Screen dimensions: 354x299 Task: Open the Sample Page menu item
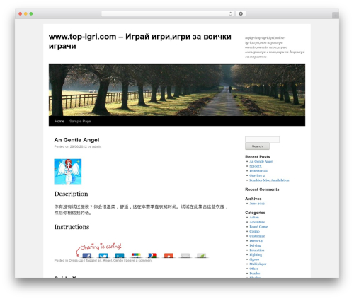pos(80,121)
